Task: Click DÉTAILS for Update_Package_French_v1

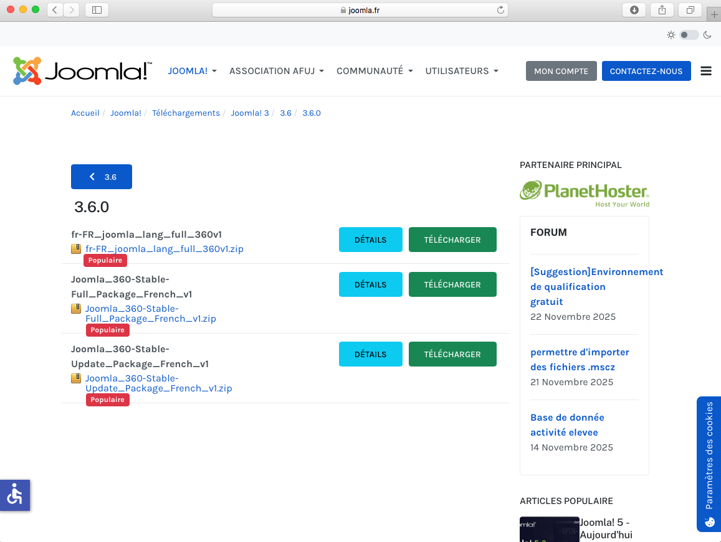Action: [x=370, y=354]
